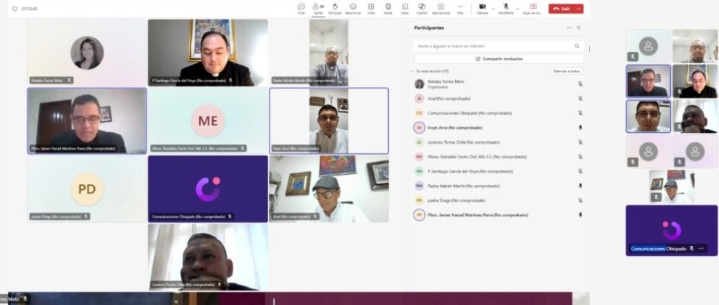Mute Padre Adrián Martín from the list
This screenshot has width=719, height=305.
(x=580, y=186)
